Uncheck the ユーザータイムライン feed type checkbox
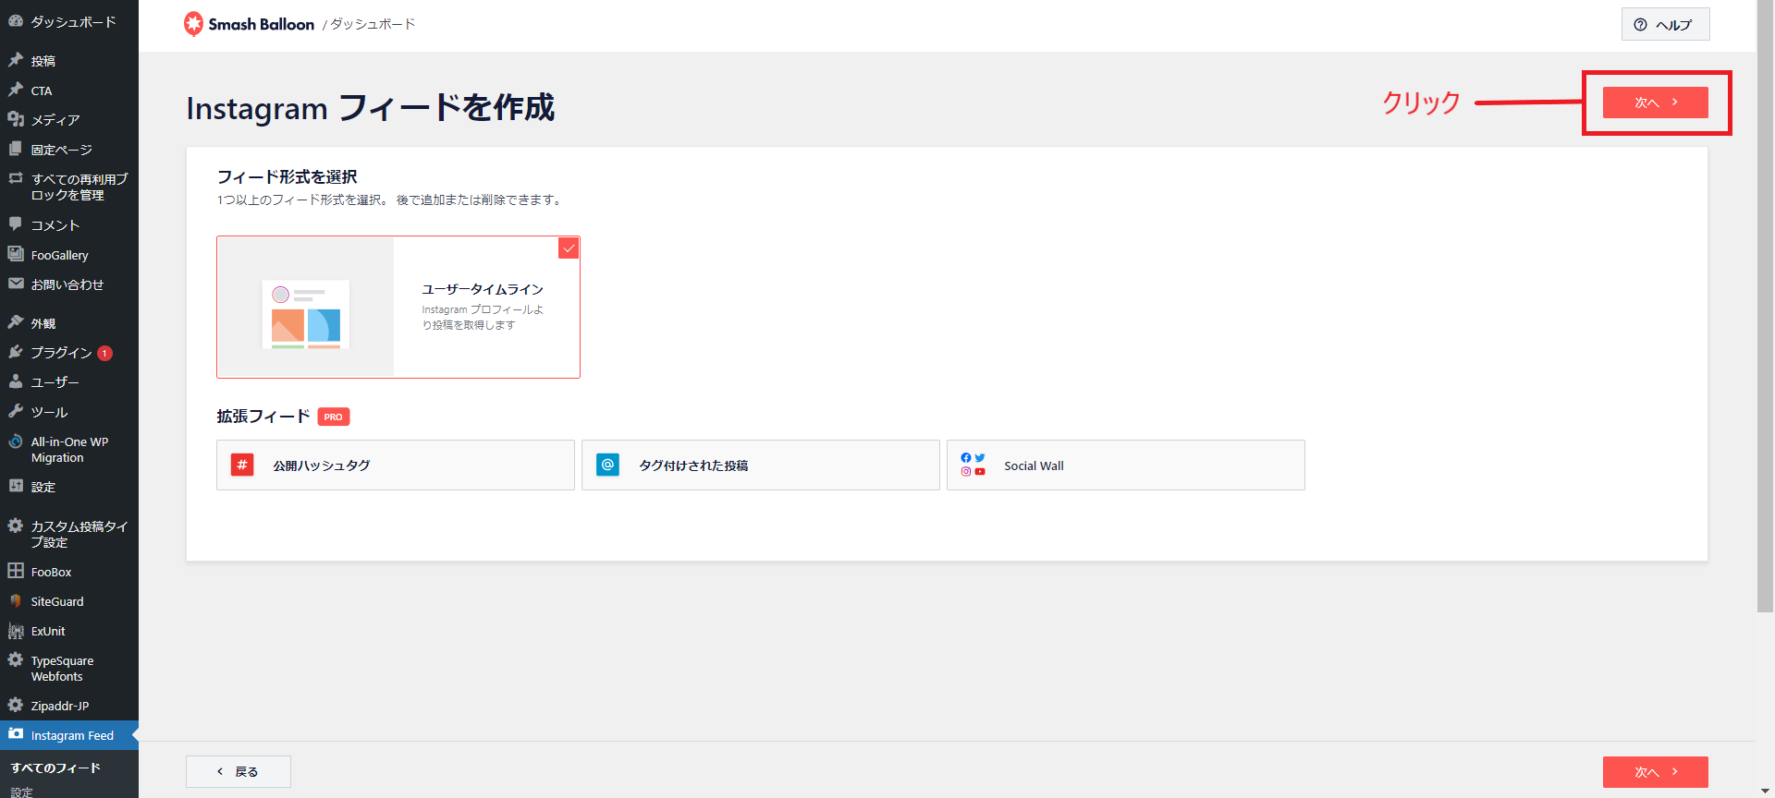1775x798 pixels. coord(569,248)
